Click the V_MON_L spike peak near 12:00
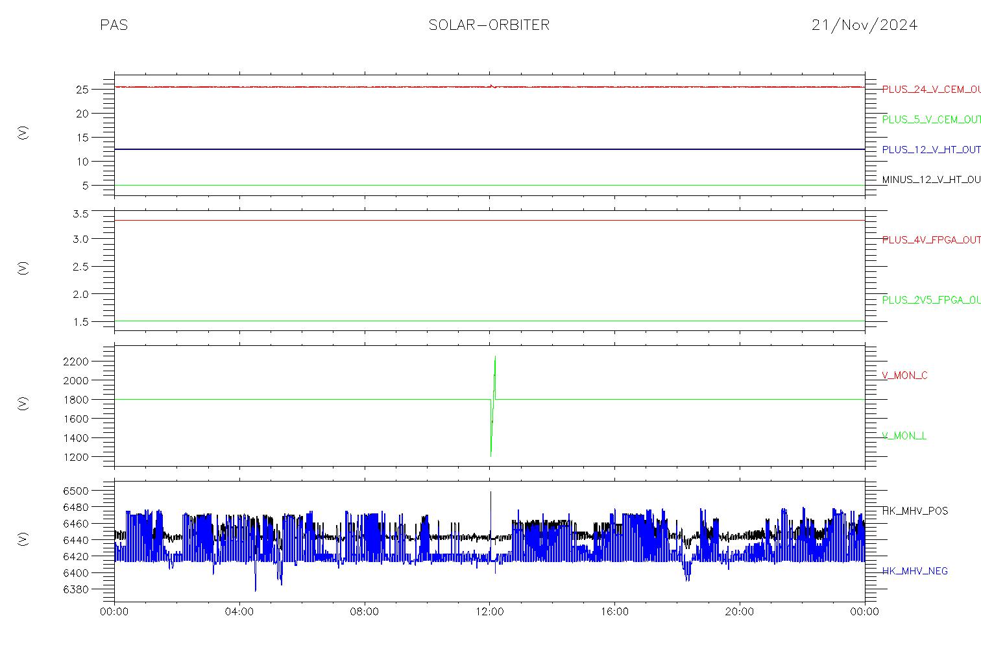This screenshot has height=662, width=981. tap(495, 356)
